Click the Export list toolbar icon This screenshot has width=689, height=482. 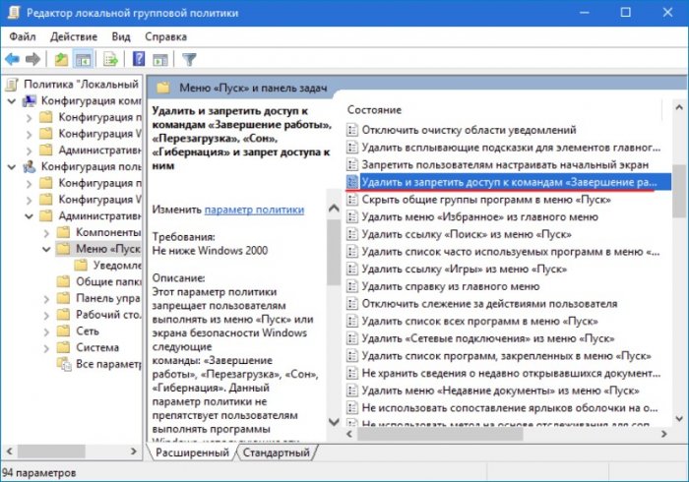[110, 59]
